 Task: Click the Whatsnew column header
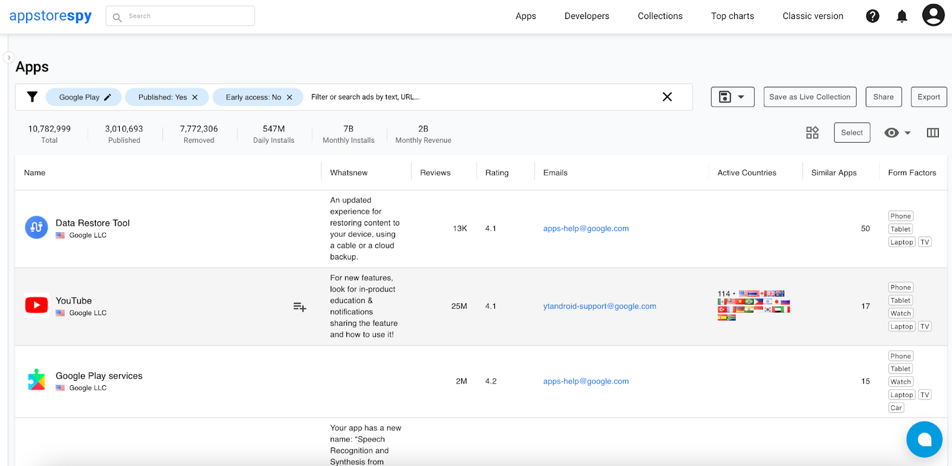(349, 173)
